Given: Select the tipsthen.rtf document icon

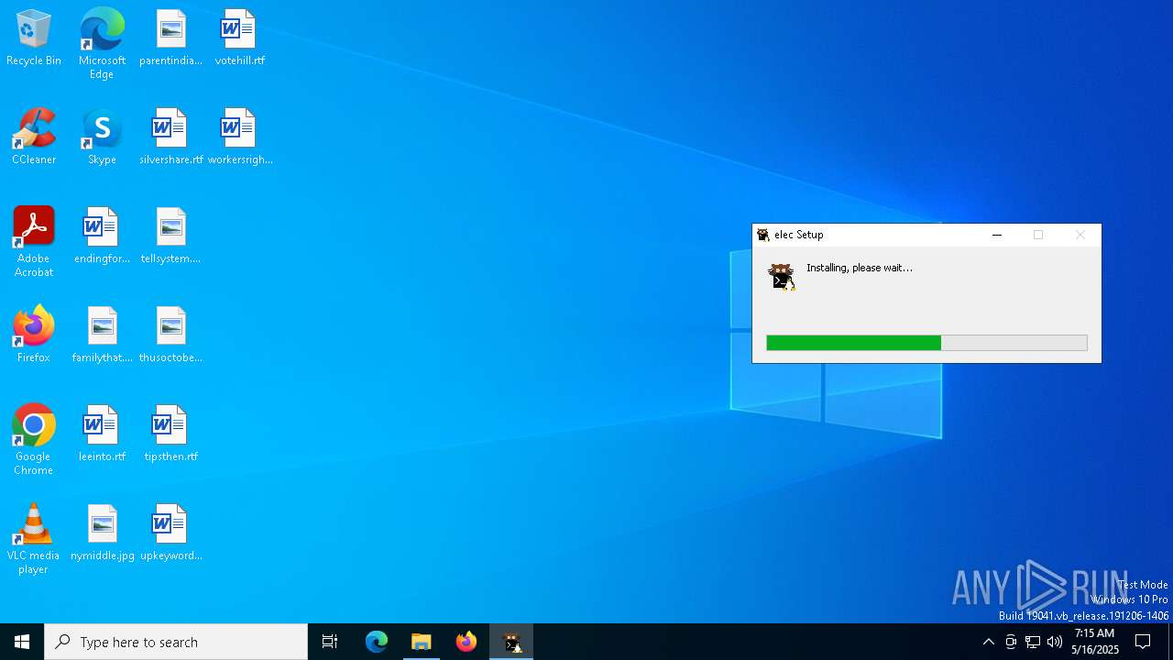Looking at the screenshot, I should (170, 434).
